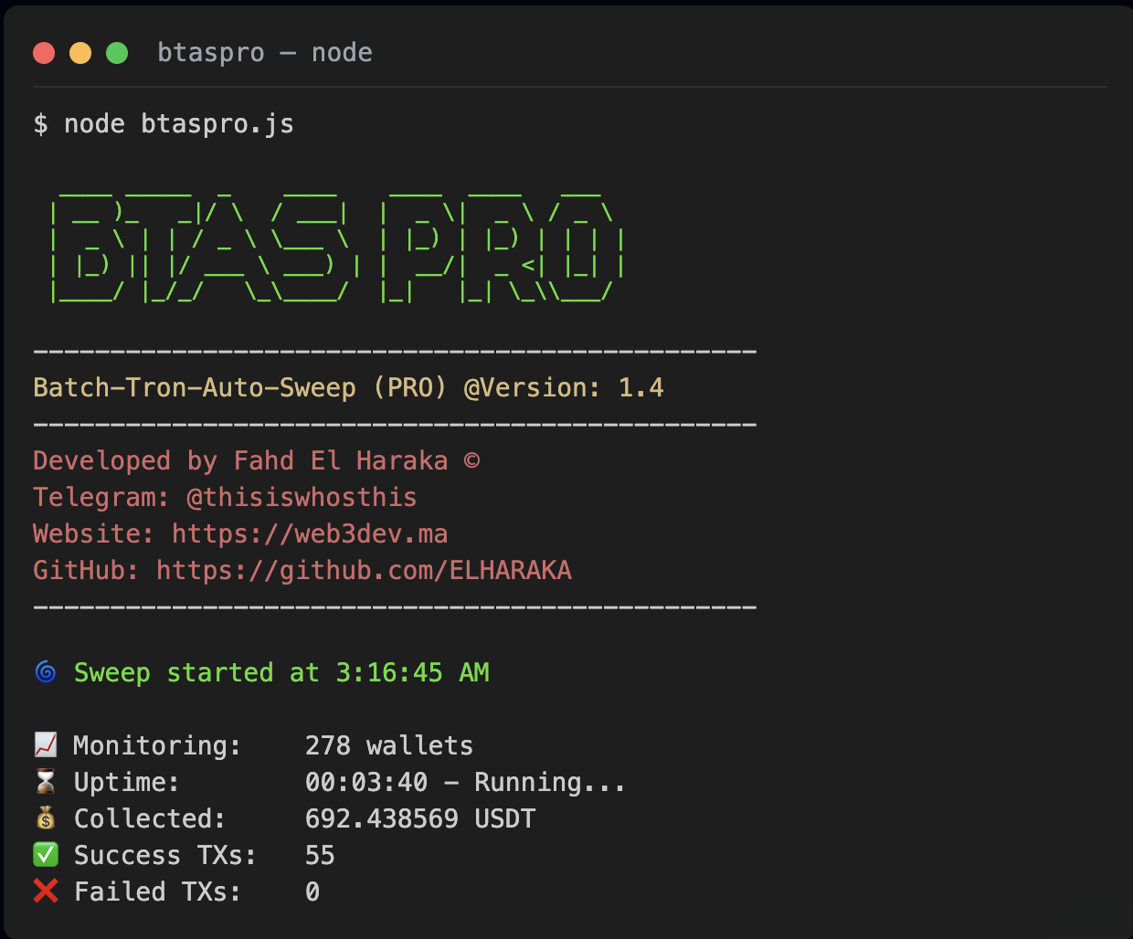Open the ELHARAKA GitHub profile link
This screenshot has width=1133, height=939.
point(364,569)
